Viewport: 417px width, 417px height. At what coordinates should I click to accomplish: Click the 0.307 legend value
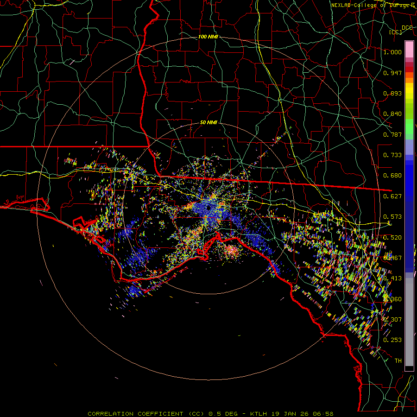(x=392, y=319)
